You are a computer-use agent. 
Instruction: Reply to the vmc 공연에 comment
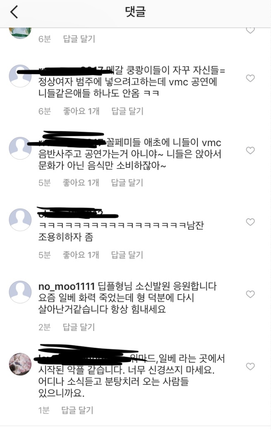pos(127,111)
